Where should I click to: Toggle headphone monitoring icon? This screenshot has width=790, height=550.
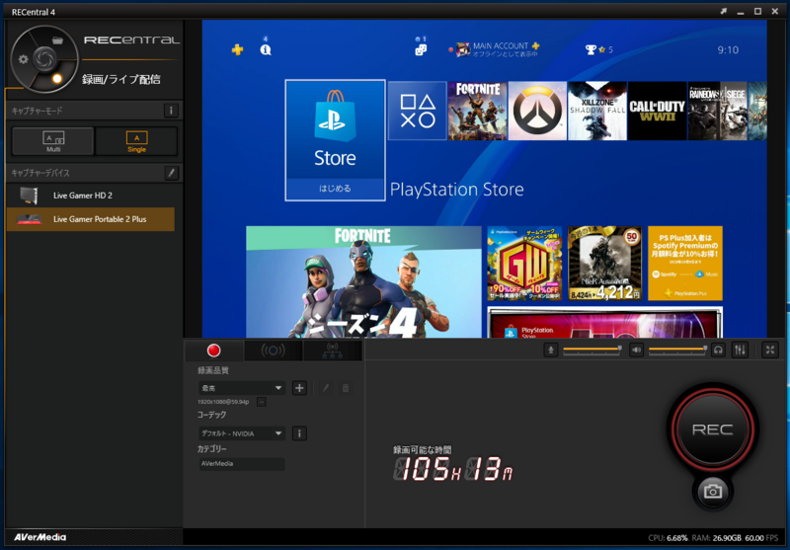[719, 350]
